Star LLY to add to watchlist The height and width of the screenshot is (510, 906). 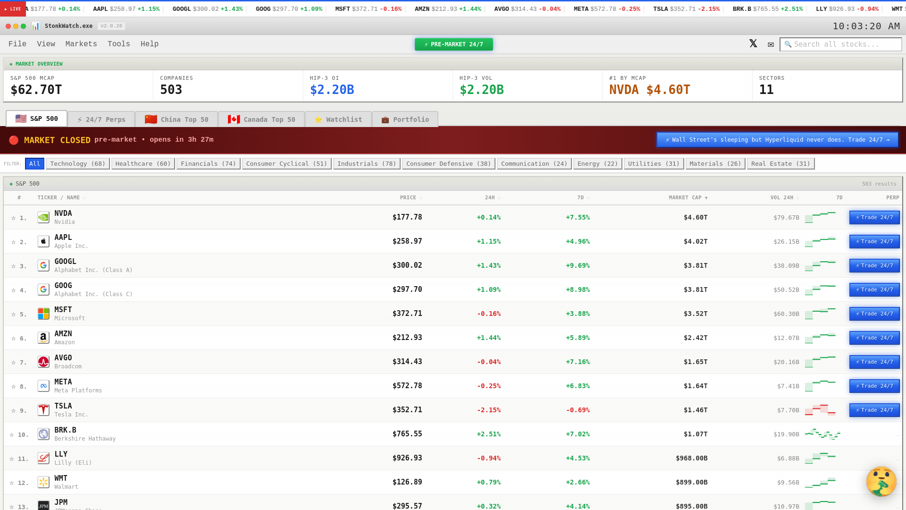point(12,459)
